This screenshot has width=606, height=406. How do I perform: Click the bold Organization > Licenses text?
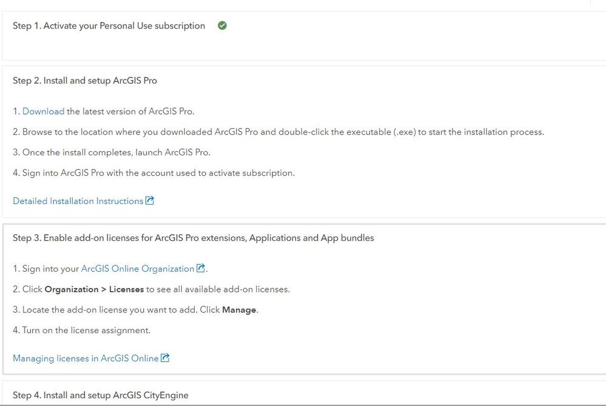[x=94, y=289]
